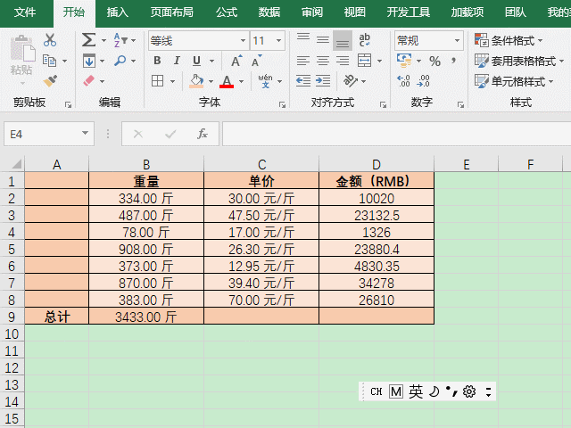Click Merge and Center icon
The image size is (571, 428).
click(364, 61)
